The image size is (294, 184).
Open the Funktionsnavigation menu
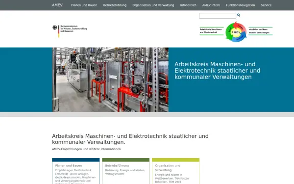(x=241, y=5)
